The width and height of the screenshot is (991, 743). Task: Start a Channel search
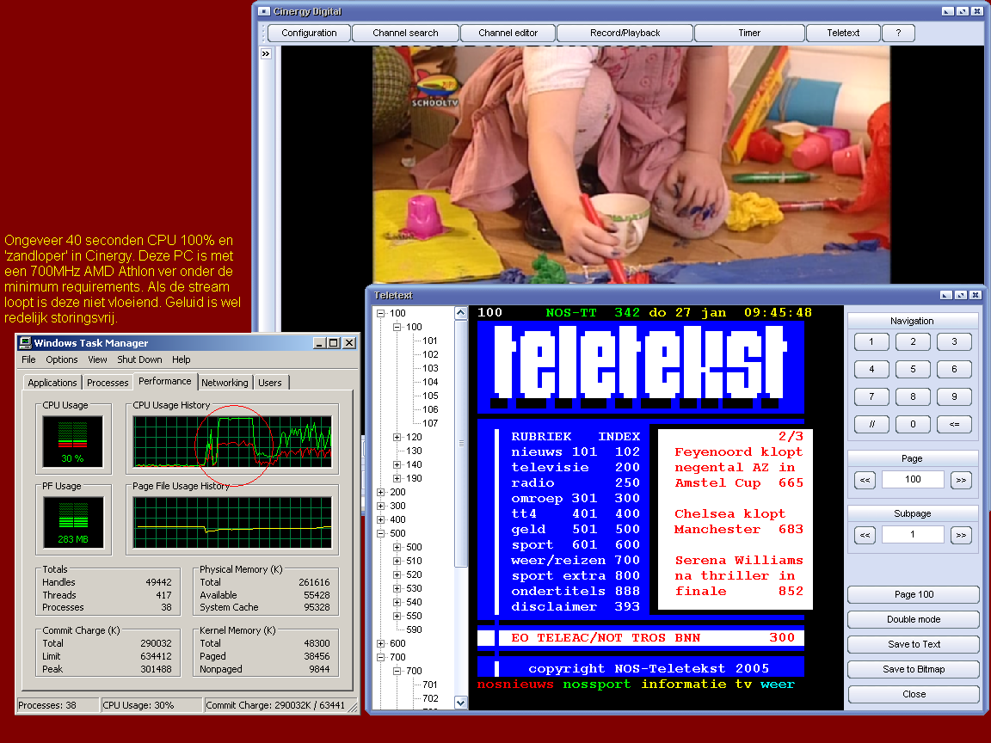point(405,33)
